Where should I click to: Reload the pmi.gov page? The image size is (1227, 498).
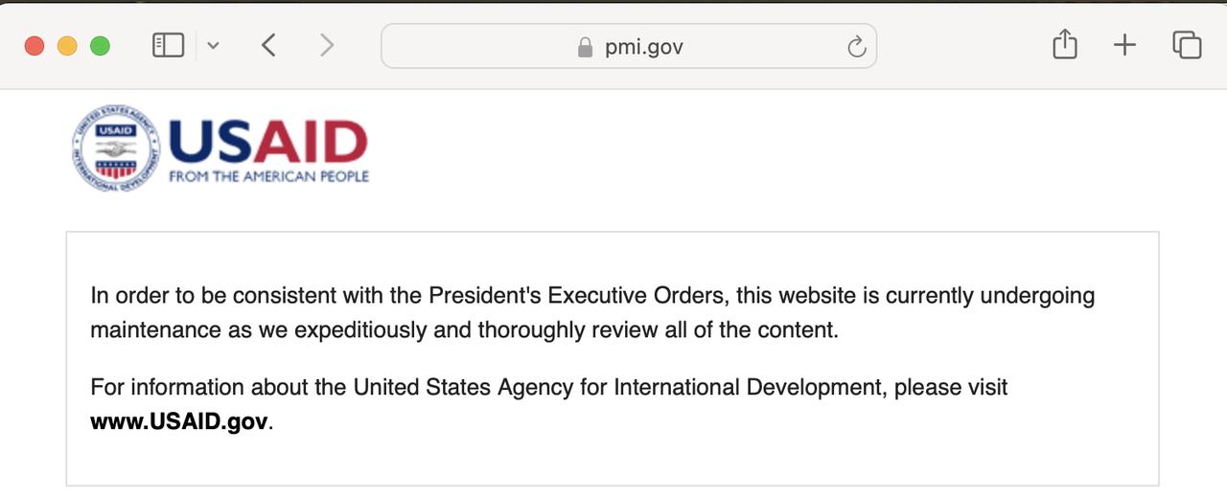click(857, 46)
